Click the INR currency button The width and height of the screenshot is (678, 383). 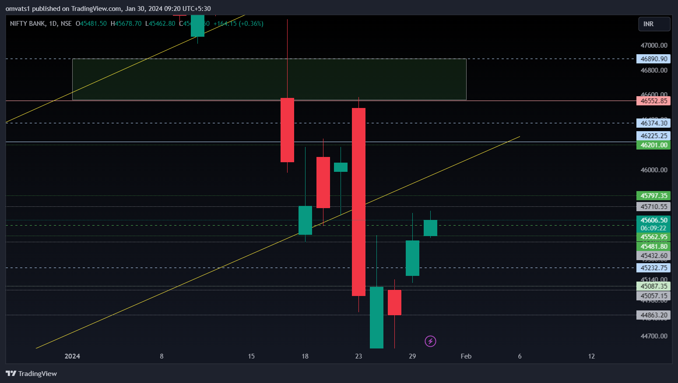(x=654, y=24)
